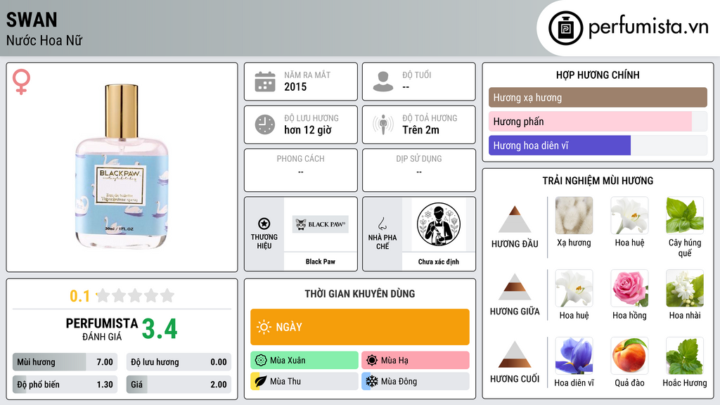Click the 0.1 user rating value

79,296
